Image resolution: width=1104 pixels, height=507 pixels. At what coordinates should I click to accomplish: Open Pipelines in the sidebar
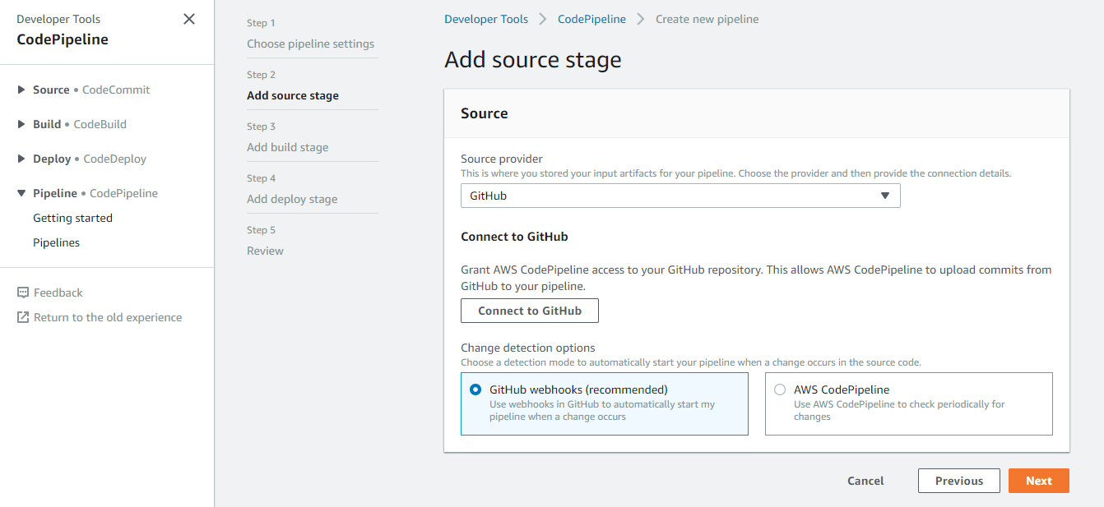point(56,242)
